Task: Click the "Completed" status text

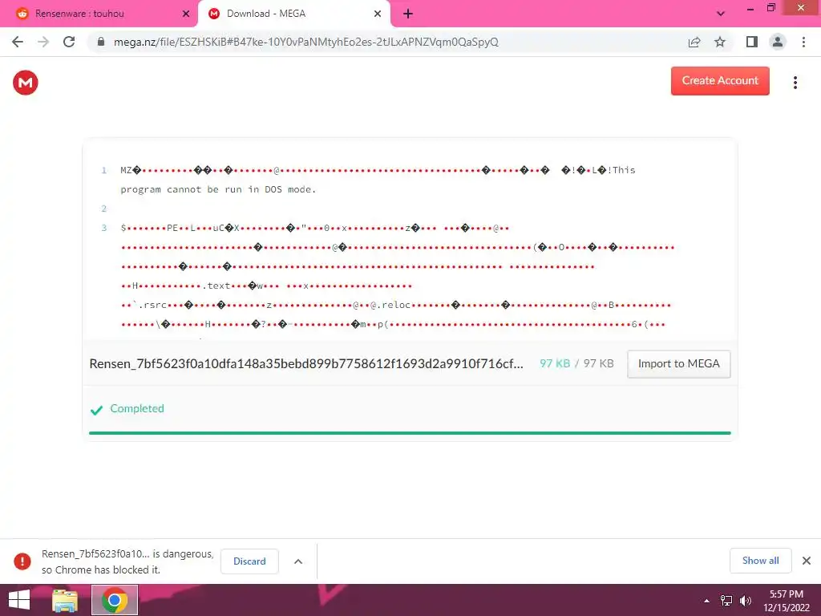Action: pyautogui.click(x=137, y=408)
